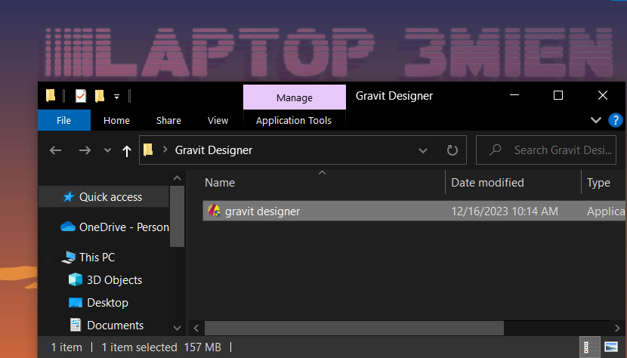Screen dimensions: 627x358
Task: Switch to the Home ribbon tab
Action: click(x=116, y=120)
